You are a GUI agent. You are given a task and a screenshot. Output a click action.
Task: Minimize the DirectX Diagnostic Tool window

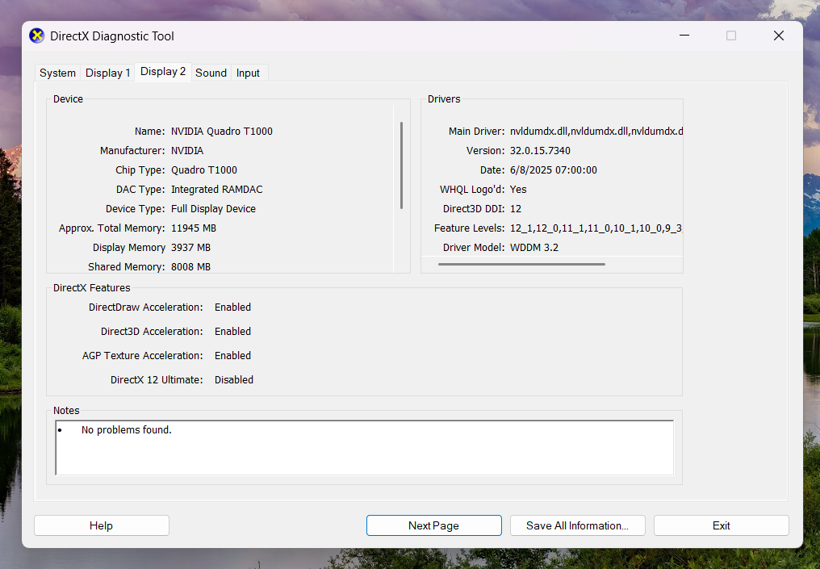pos(684,36)
